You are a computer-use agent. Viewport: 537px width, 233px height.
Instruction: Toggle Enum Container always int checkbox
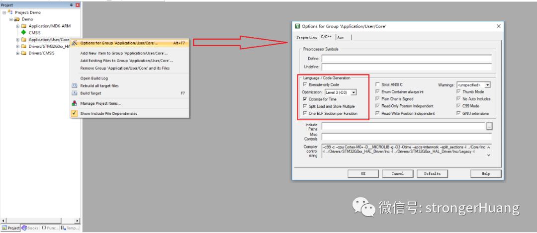tap(377, 92)
